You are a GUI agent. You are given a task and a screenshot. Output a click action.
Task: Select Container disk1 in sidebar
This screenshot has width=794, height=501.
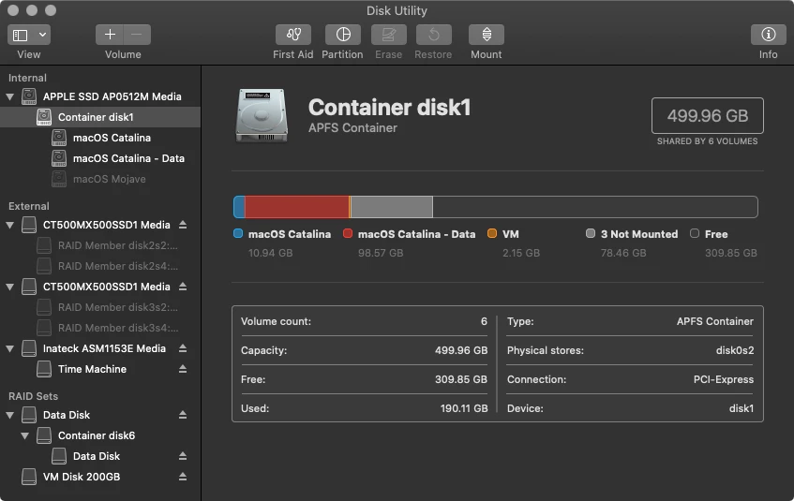(x=100, y=117)
